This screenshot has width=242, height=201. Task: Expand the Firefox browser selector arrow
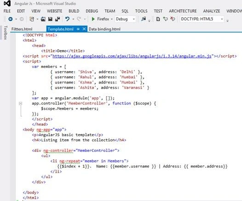pos(112,19)
